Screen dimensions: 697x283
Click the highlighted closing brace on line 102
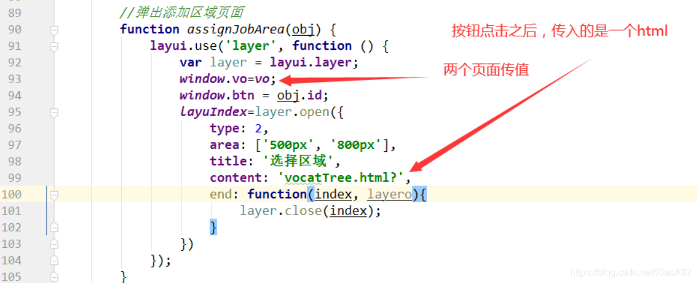pos(213,227)
